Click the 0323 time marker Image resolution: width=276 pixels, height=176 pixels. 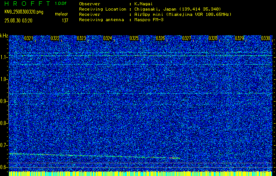point(81,38)
